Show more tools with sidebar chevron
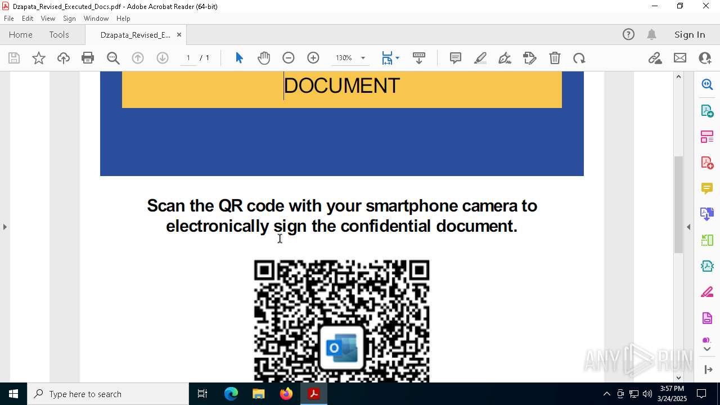 707,349
